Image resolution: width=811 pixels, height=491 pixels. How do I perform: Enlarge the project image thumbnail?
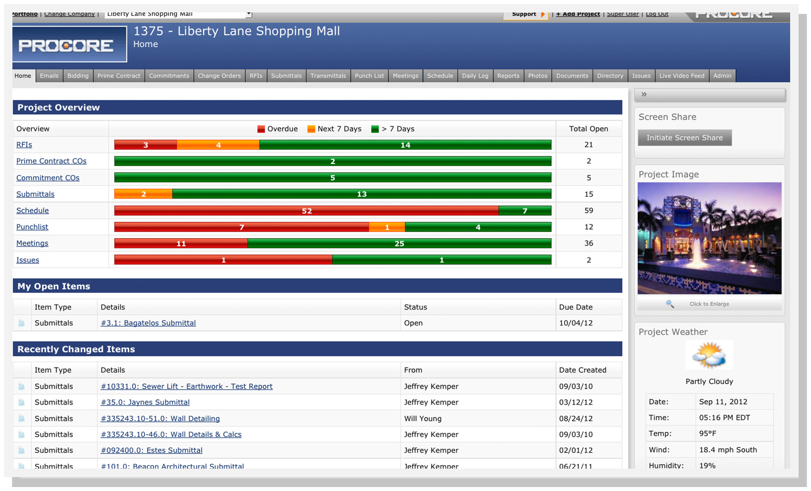pos(709,239)
